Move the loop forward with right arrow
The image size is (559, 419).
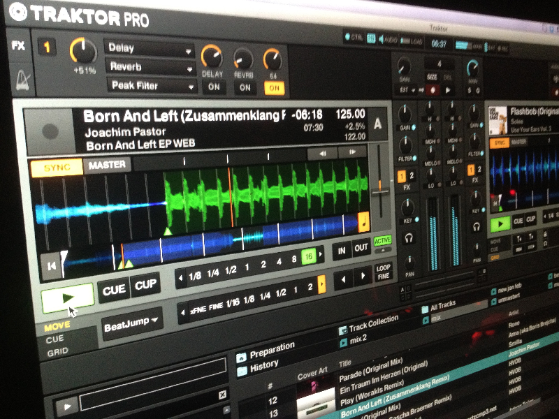click(x=363, y=275)
